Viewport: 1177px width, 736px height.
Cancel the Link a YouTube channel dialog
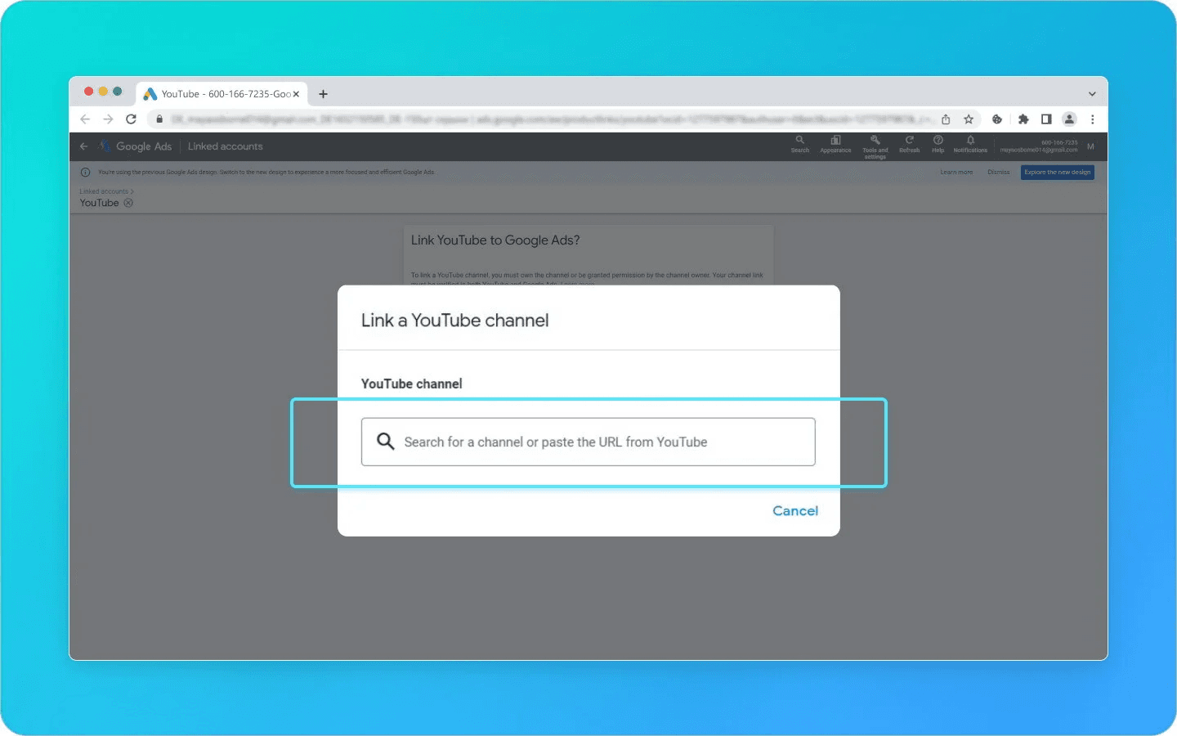click(x=795, y=510)
